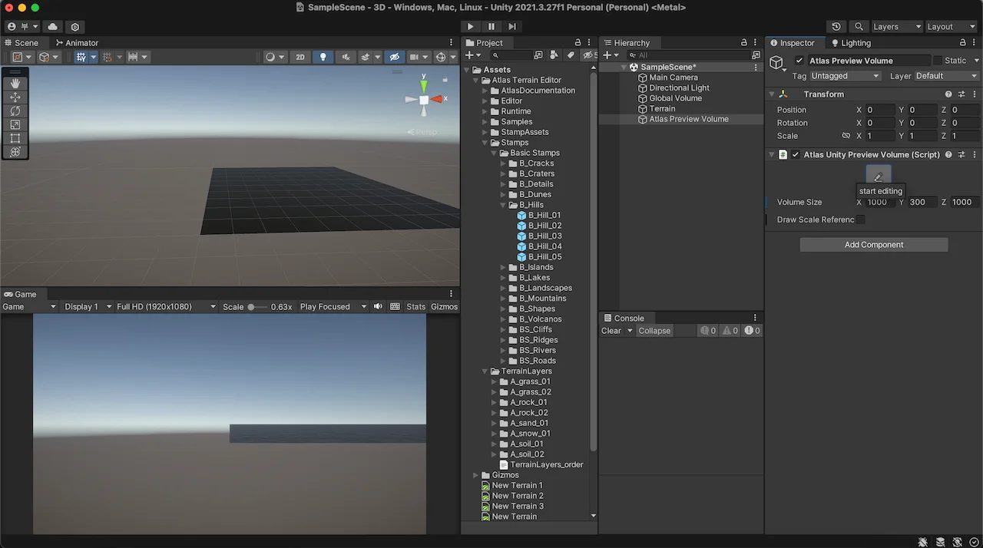
Task: Open Atlas Unity Preview Volume script presets
Action: pos(961,154)
